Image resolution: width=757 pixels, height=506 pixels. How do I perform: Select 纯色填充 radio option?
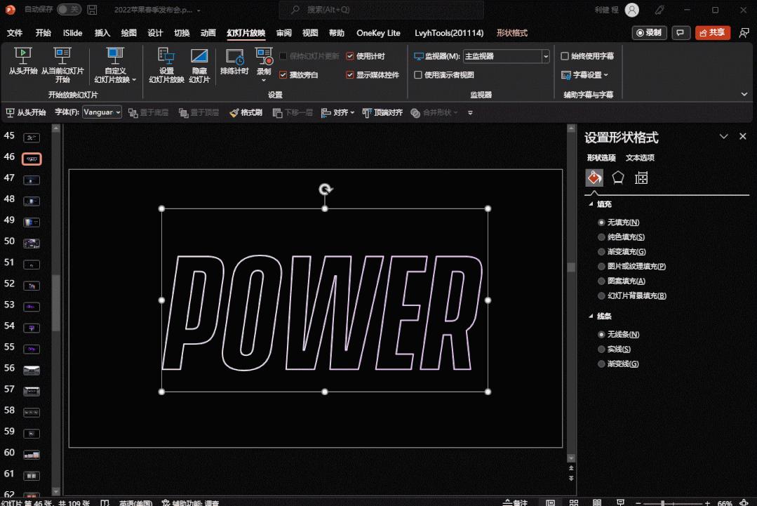601,237
